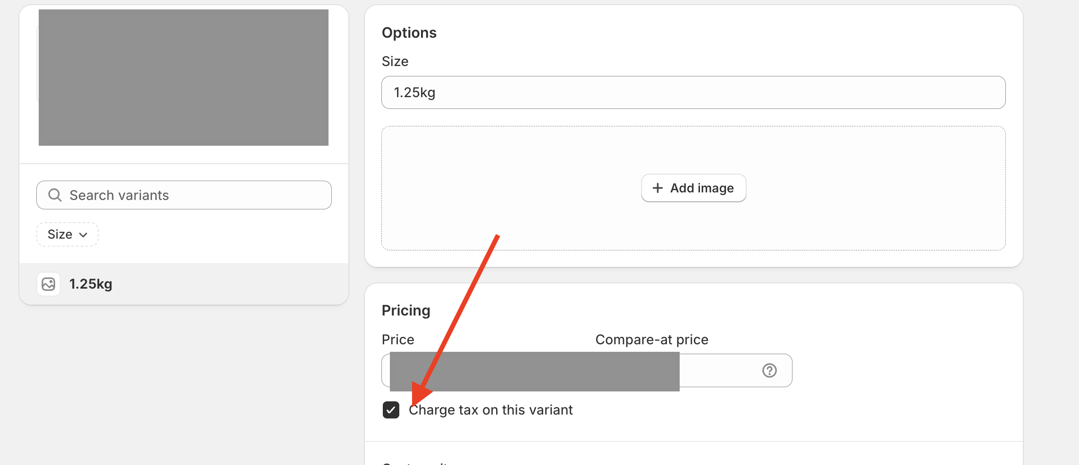Click the Pricing section heading
This screenshot has height=465, width=1079.
(406, 311)
